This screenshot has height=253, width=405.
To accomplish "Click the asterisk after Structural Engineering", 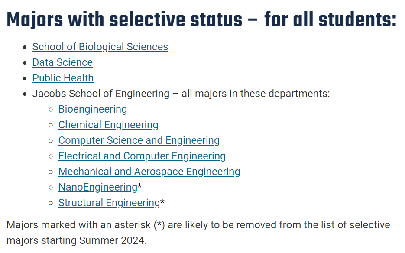I will pos(162,202).
